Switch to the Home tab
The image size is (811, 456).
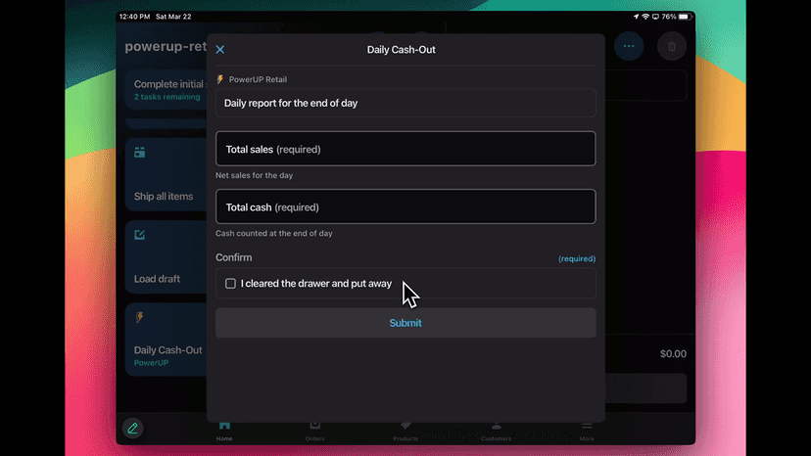point(224,431)
